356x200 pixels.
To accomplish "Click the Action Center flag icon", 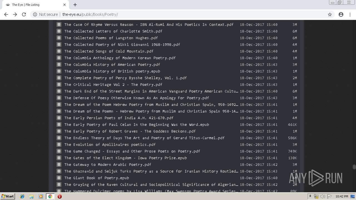I will 329,196.
